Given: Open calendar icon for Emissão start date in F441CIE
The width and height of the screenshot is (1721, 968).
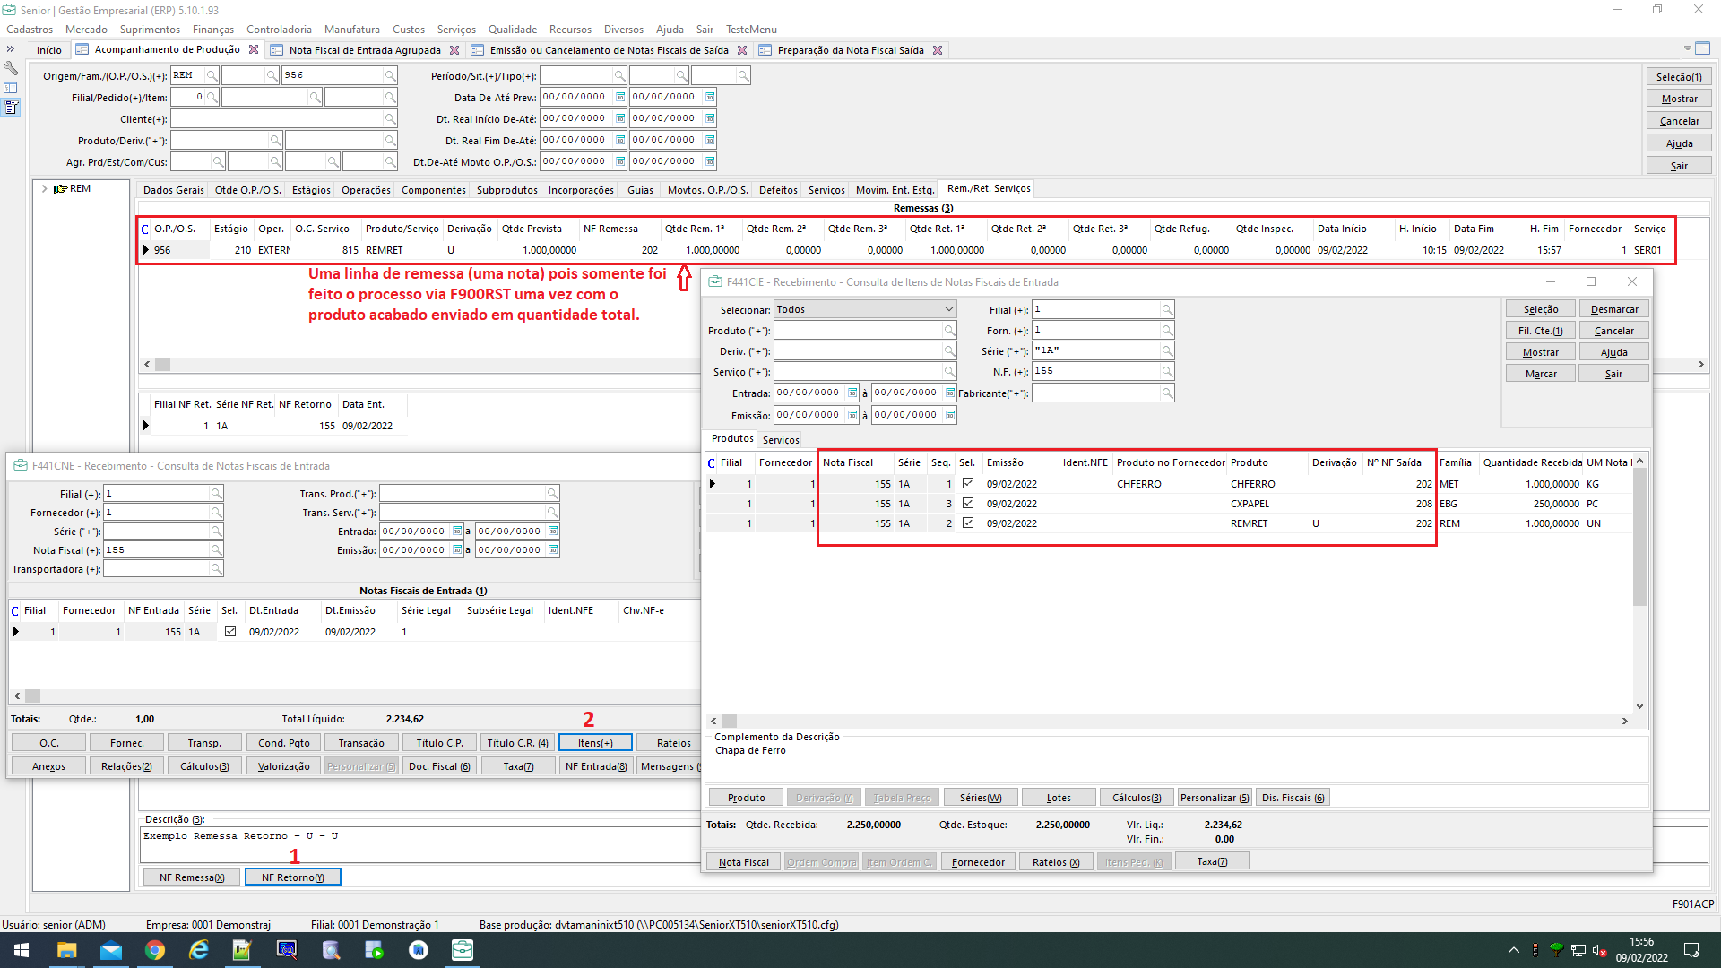Looking at the screenshot, I should [852, 415].
